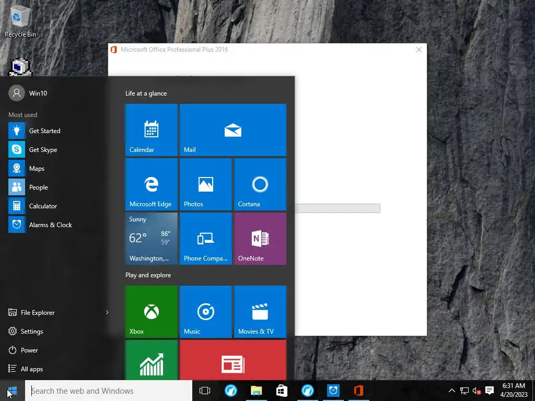Image resolution: width=535 pixels, height=401 pixels.
Task: Focus the Search the web and Windows box
Action: 109,391
